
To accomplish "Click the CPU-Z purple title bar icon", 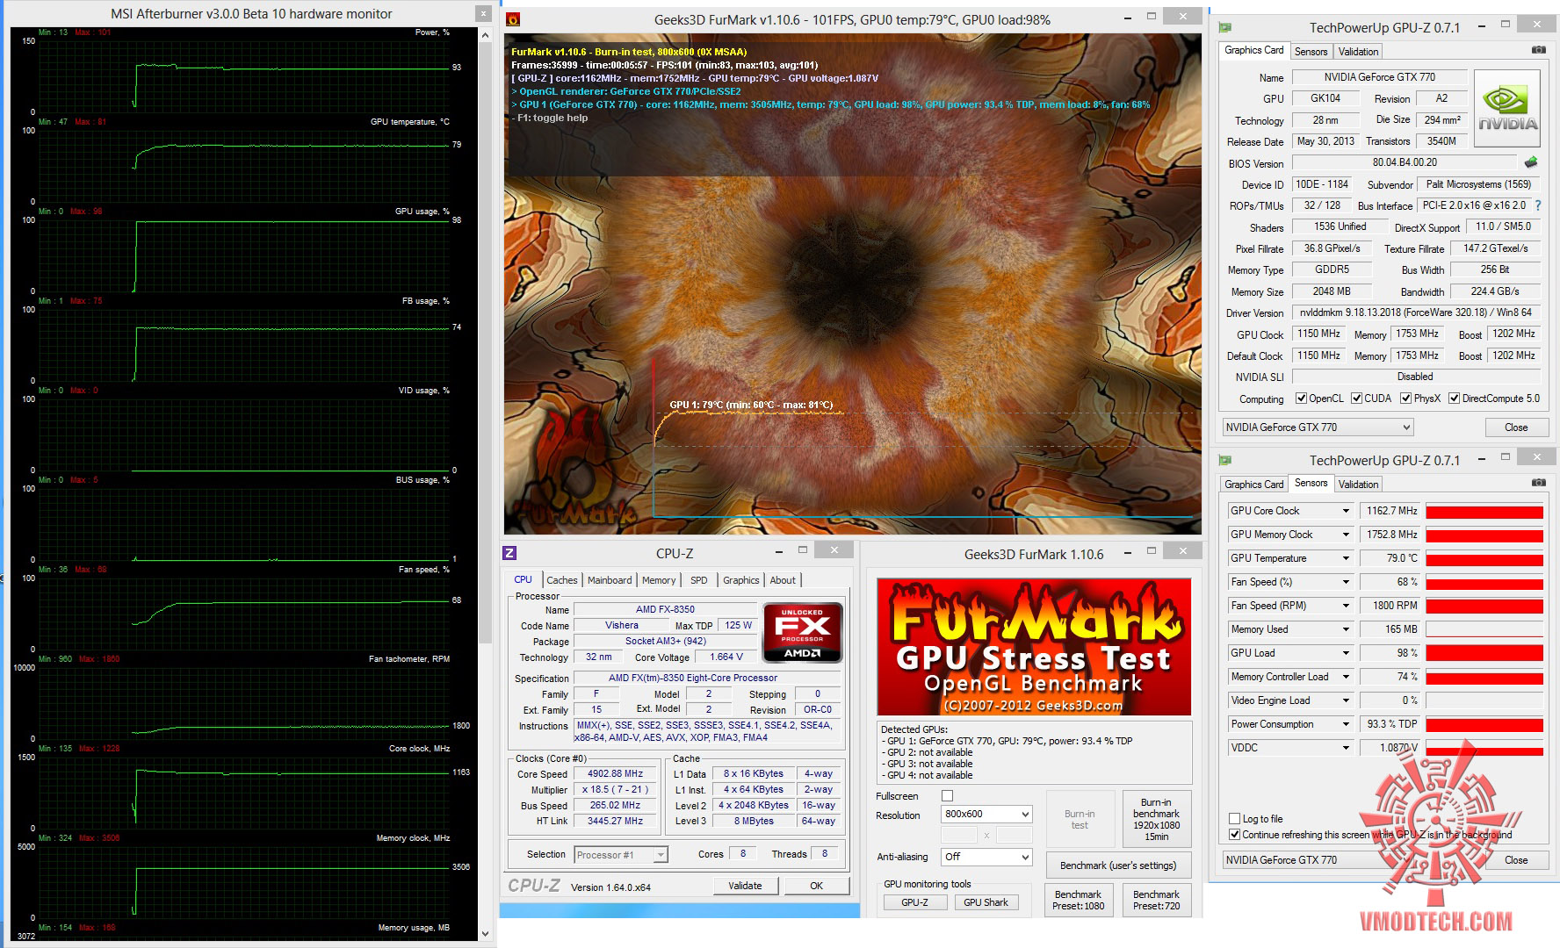I will point(509,553).
